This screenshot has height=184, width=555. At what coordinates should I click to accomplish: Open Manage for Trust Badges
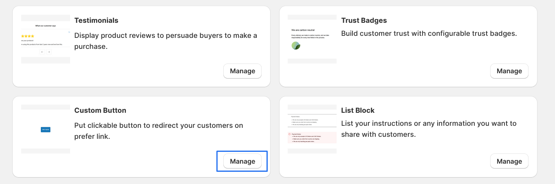click(509, 71)
